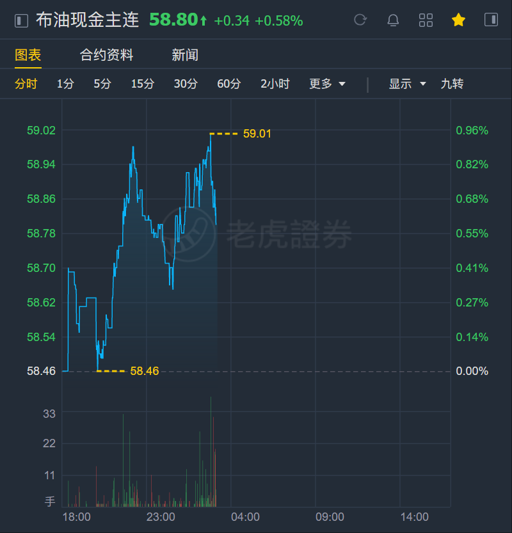The image size is (512, 533).
Task: Open the 新闻 tab
Action: tap(185, 55)
